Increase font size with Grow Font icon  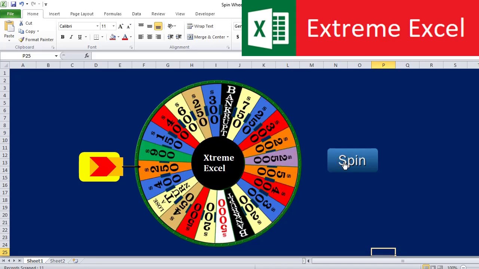point(120,26)
